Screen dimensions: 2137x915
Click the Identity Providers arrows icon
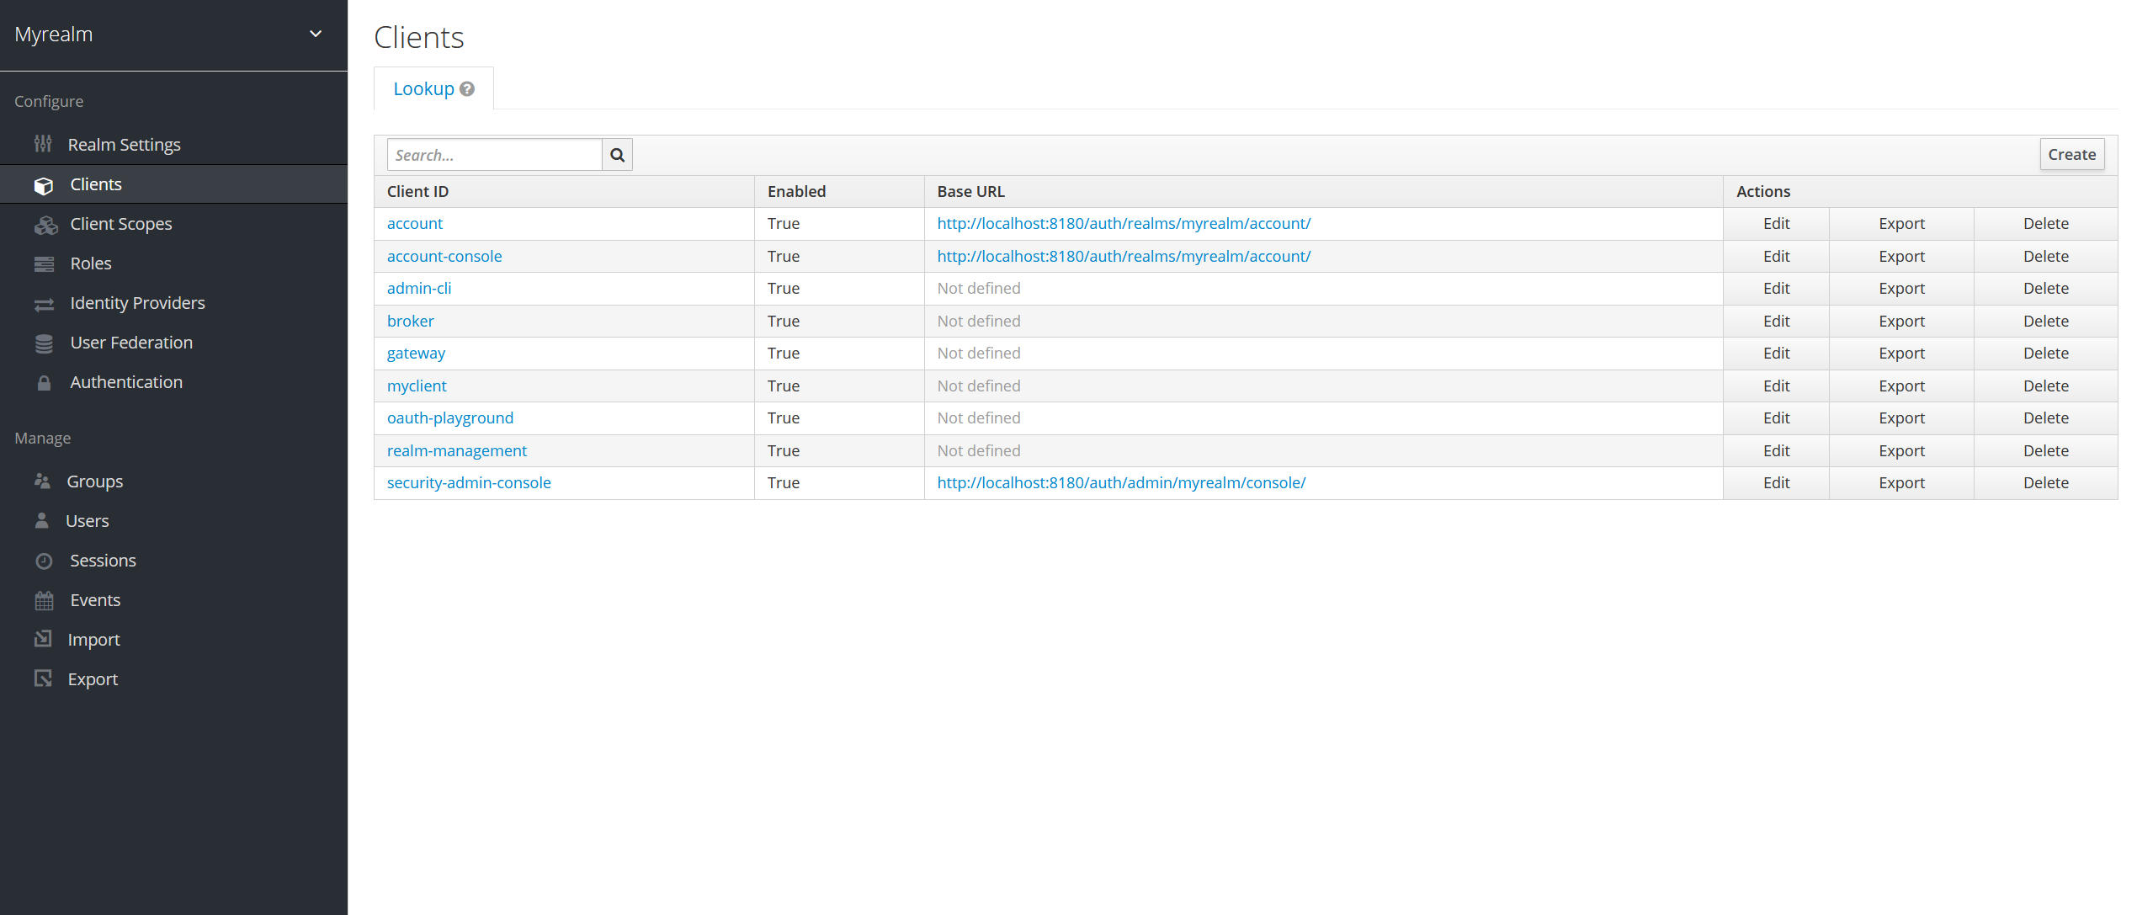point(44,304)
